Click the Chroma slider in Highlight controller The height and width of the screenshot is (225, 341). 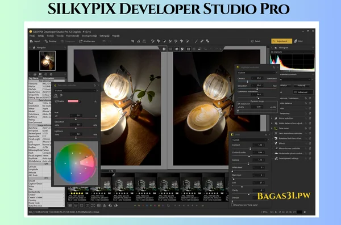click(257, 82)
